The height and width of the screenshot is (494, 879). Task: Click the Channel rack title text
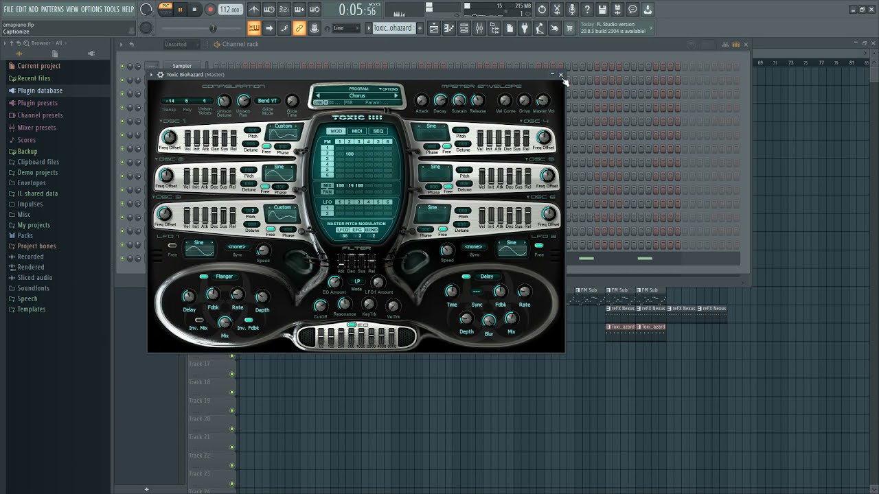click(240, 45)
